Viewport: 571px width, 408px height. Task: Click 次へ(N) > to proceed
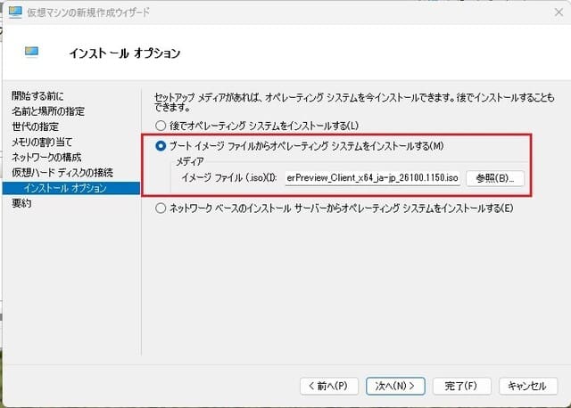pyautogui.click(x=397, y=386)
